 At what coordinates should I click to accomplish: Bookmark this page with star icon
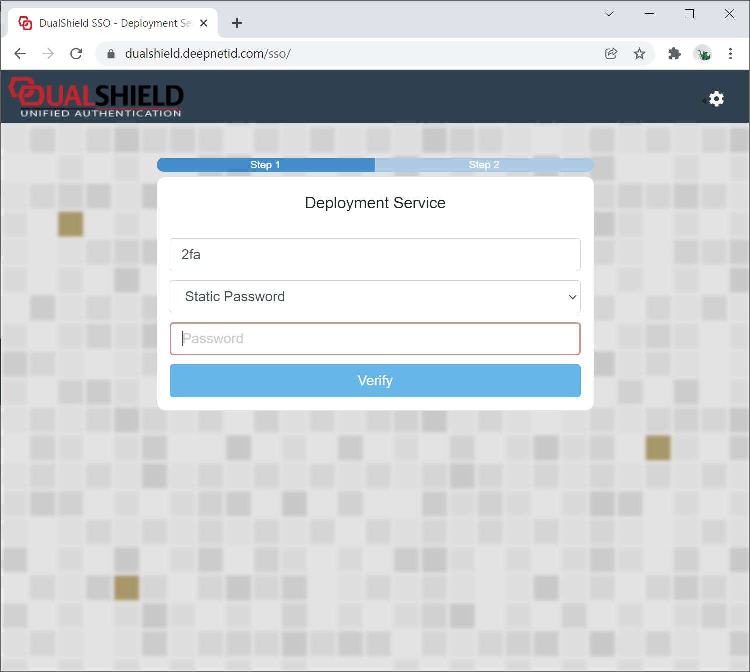click(639, 54)
